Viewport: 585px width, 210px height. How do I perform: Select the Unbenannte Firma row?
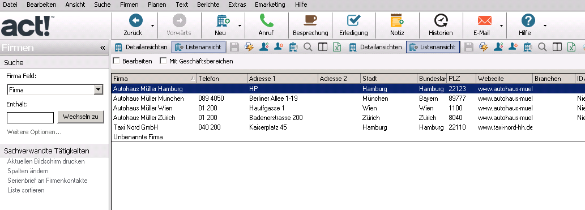(x=348, y=137)
